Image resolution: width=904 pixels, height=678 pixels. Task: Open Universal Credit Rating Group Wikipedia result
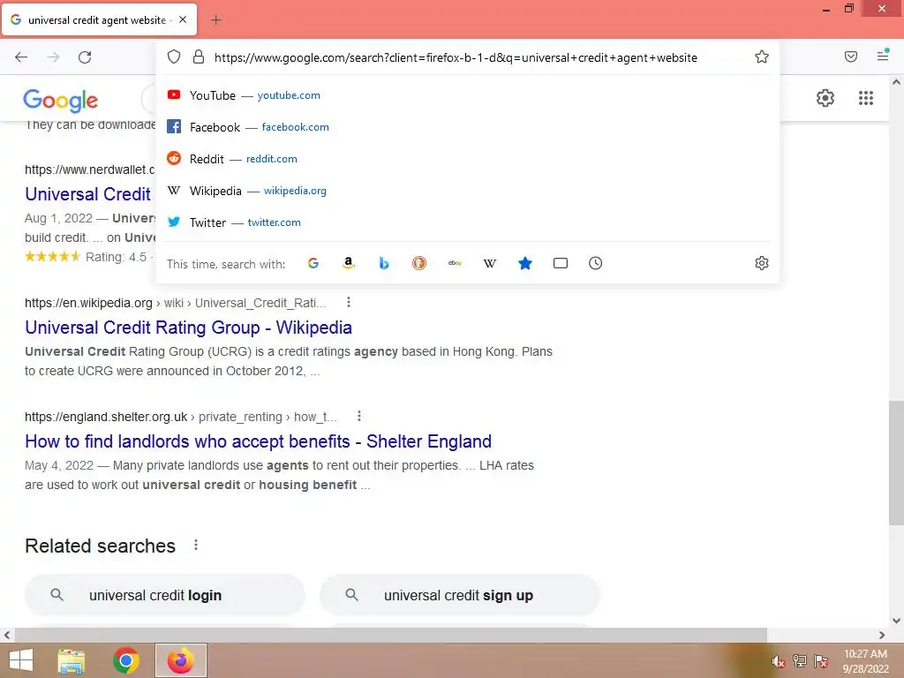pyautogui.click(x=189, y=328)
